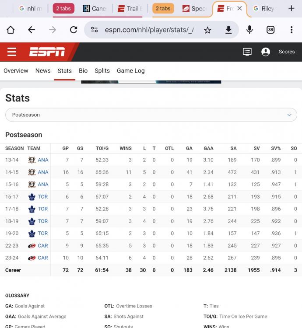The image size is (302, 328).
Task: Open a new browser tab with plus
Action: coord(291,8)
